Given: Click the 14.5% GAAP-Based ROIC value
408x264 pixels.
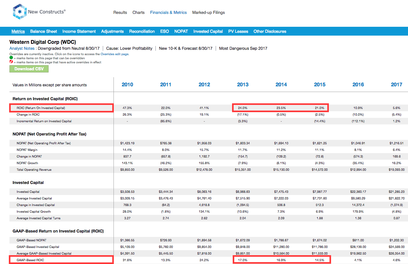Looking at the screenshot, I should point(320,260).
